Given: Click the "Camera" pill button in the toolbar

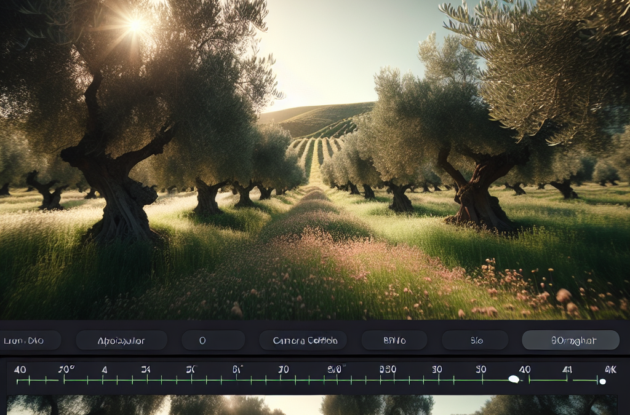Looking at the screenshot, I should tap(303, 341).
